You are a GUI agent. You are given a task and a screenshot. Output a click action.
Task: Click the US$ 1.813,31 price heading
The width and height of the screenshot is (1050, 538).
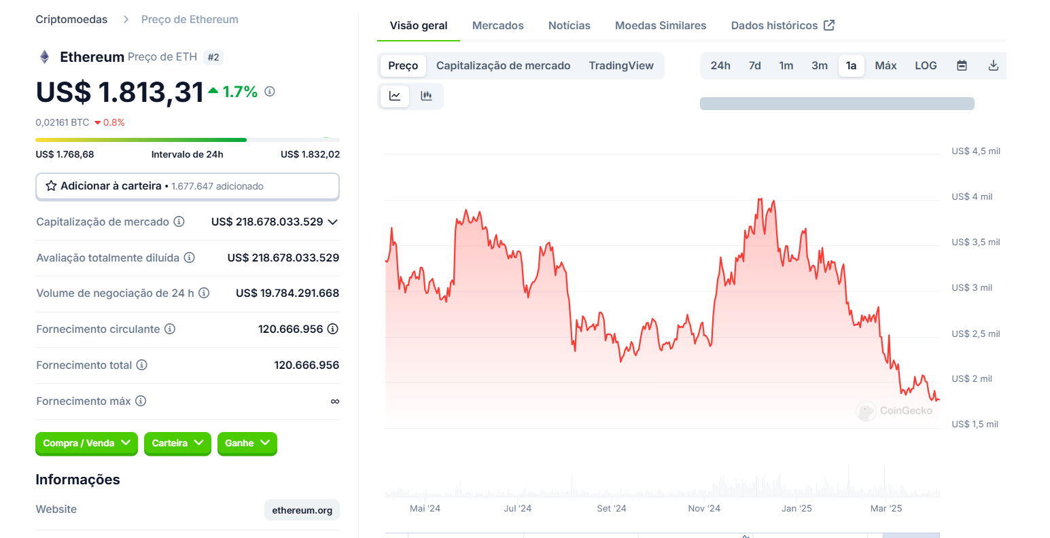[x=120, y=92]
